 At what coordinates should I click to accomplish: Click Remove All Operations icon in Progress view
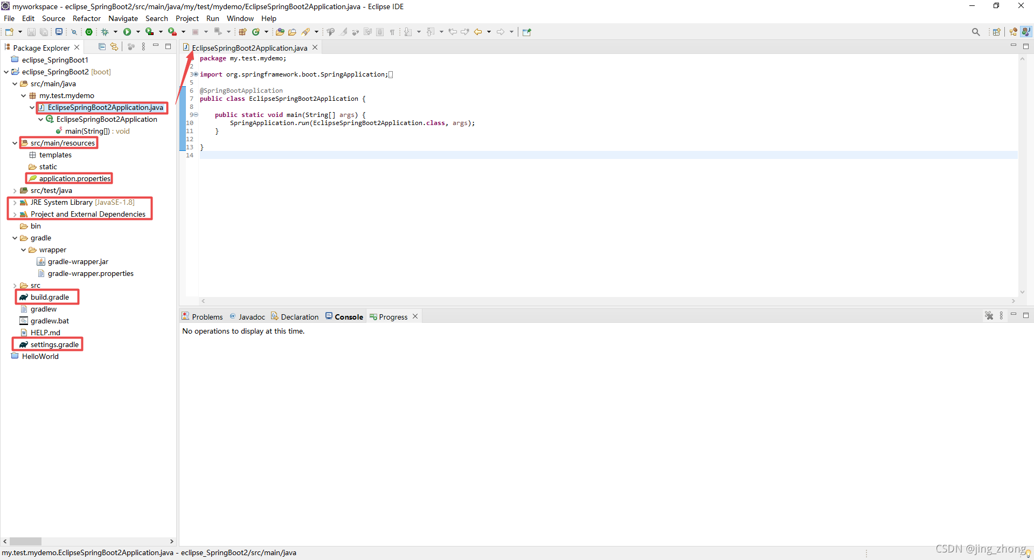click(x=989, y=316)
